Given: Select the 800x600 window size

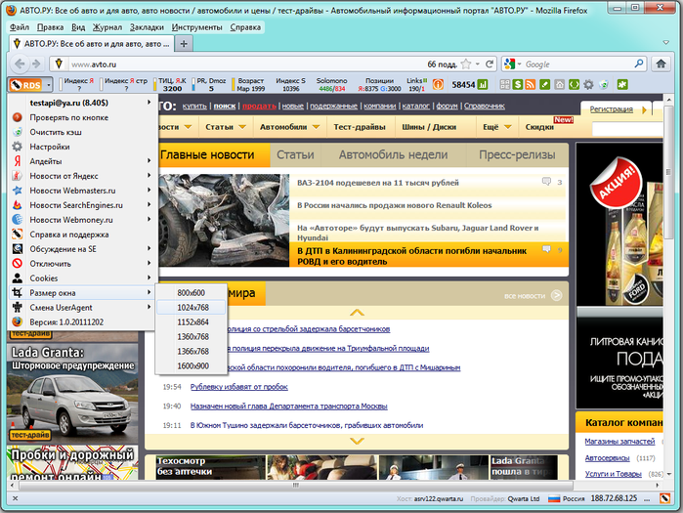Looking at the screenshot, I should click(x=191, y=292).
